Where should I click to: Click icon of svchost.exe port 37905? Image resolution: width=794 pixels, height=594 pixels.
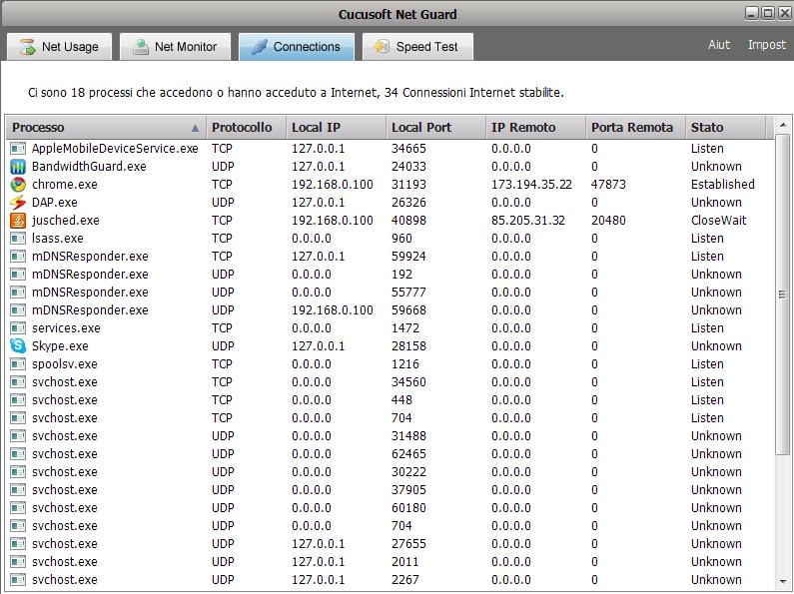(x=18, y=490)
